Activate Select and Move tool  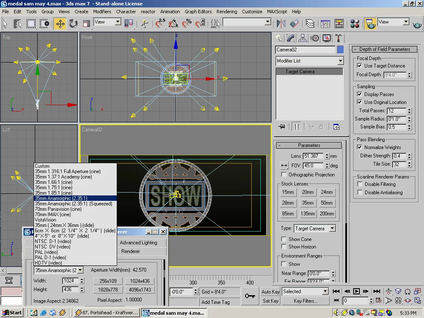pyautogui.click(x=60, y=24)
